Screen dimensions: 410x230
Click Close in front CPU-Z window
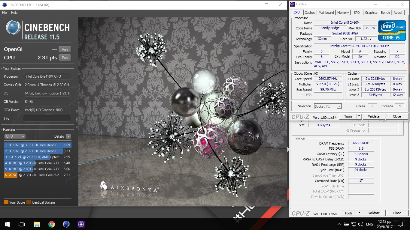click(x=397, y=116)
